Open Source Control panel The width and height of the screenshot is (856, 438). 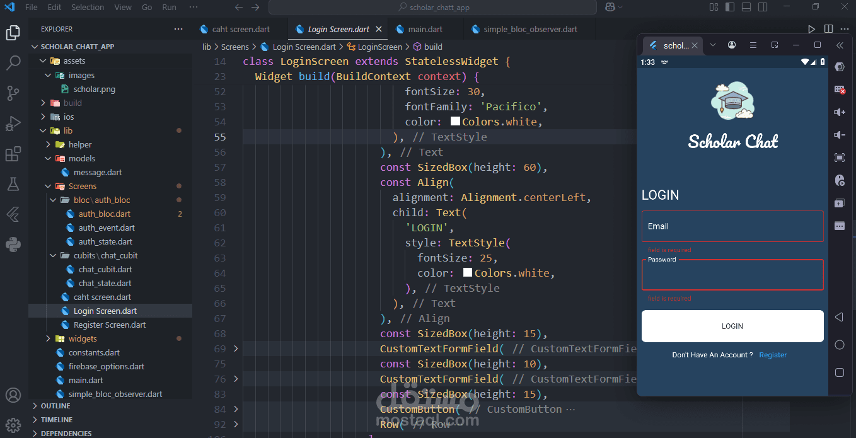pyautogui.click(x=13, y=93)
